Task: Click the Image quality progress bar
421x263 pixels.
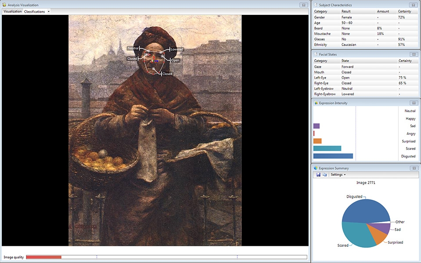Action: click(166, 257)
